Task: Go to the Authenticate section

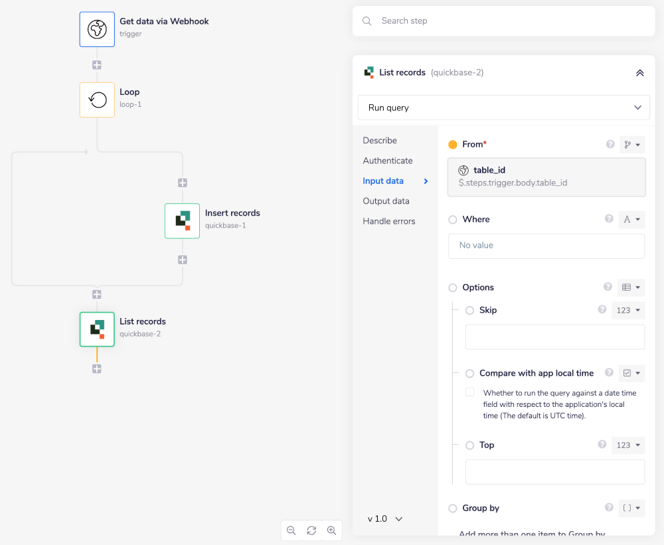Action: pyautogui.click(x=387, y=161)
